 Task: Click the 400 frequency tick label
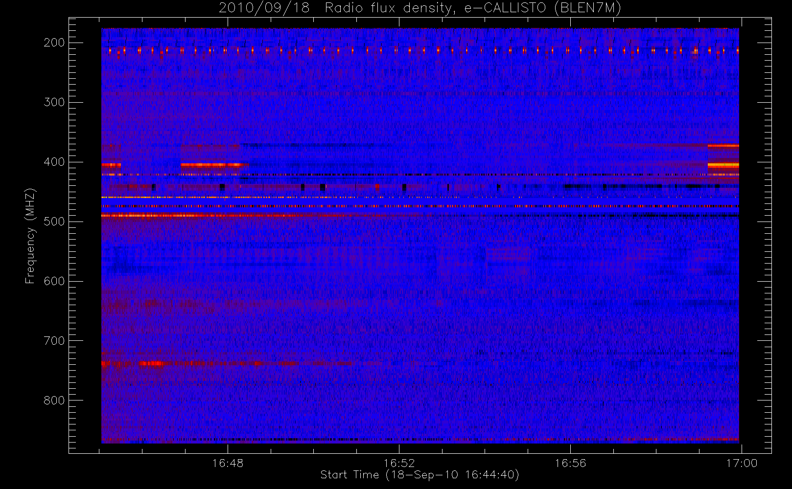54,162
